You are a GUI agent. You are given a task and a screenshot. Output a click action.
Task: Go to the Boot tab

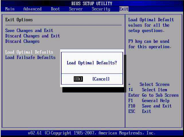pos(55,9)
